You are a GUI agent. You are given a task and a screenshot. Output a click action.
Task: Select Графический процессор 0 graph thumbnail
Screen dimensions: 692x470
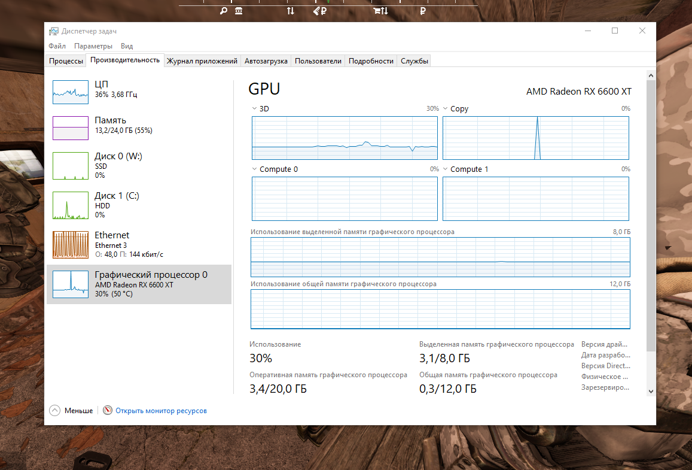coord(71,284)
